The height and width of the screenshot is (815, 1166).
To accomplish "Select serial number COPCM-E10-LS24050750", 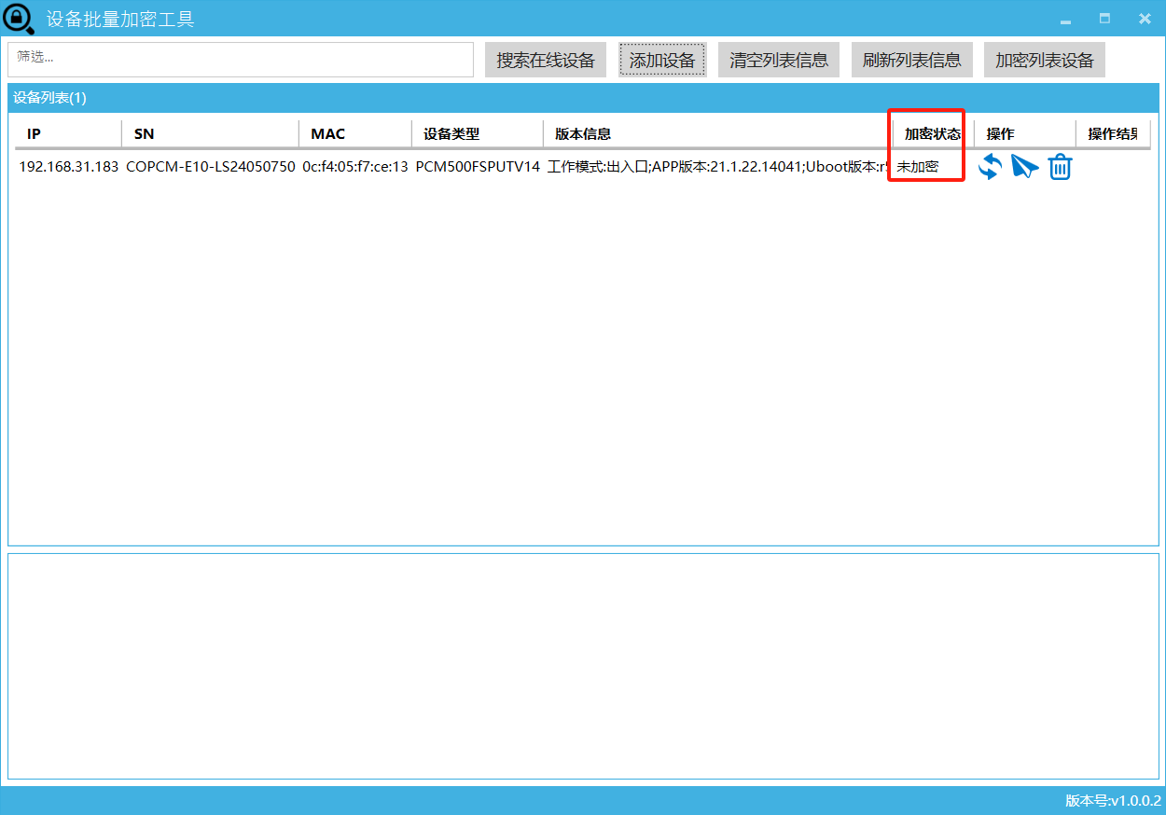I will (x=211, y=168).
